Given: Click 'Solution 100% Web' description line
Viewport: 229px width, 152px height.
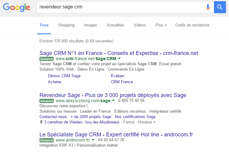Looking at the screenshot, I should pyautogui.click(x=92, y=69).
